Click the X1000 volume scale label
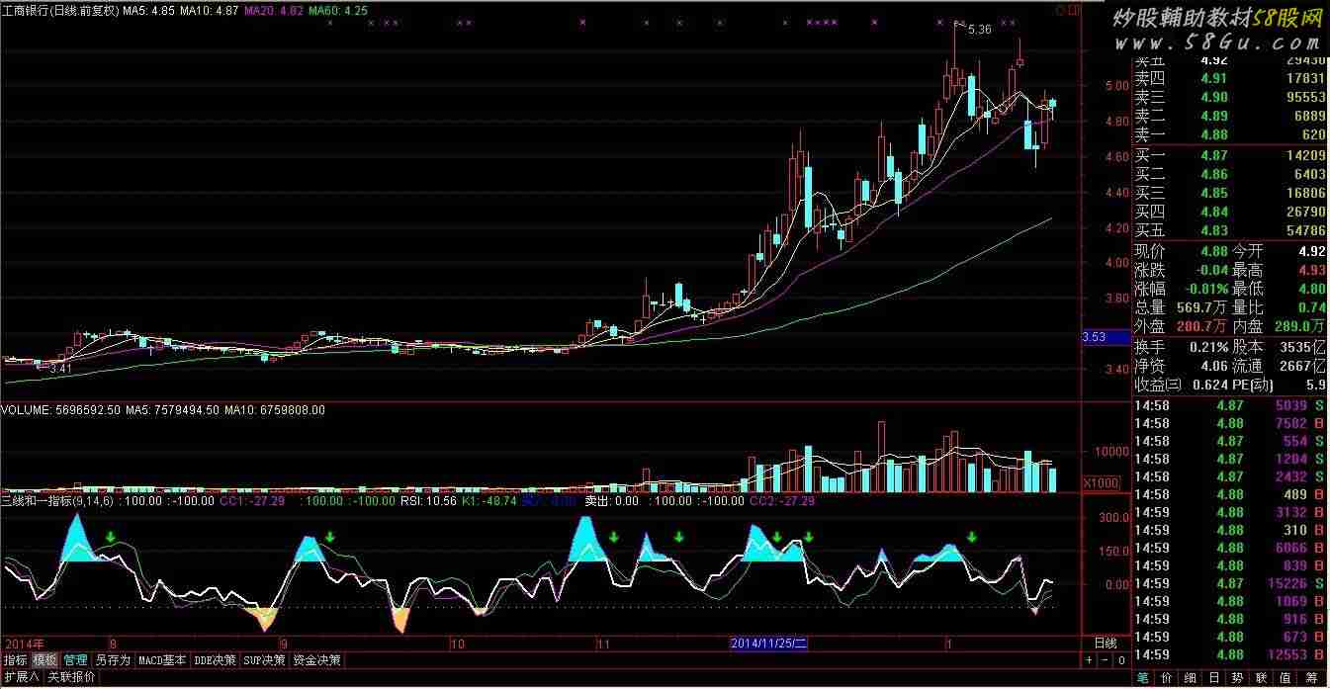The image size is (1330, 689). 1100,482
